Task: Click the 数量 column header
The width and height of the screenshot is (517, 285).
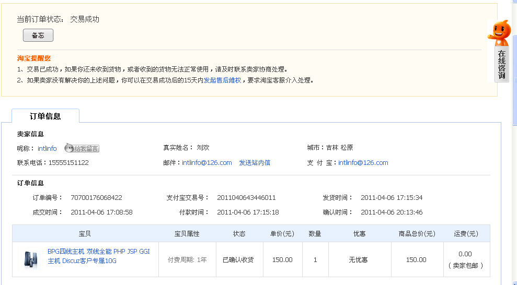Action: click(x=315, y=234)
